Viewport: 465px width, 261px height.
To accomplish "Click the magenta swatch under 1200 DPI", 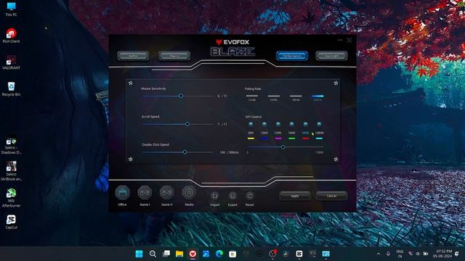I will point(278,138).
